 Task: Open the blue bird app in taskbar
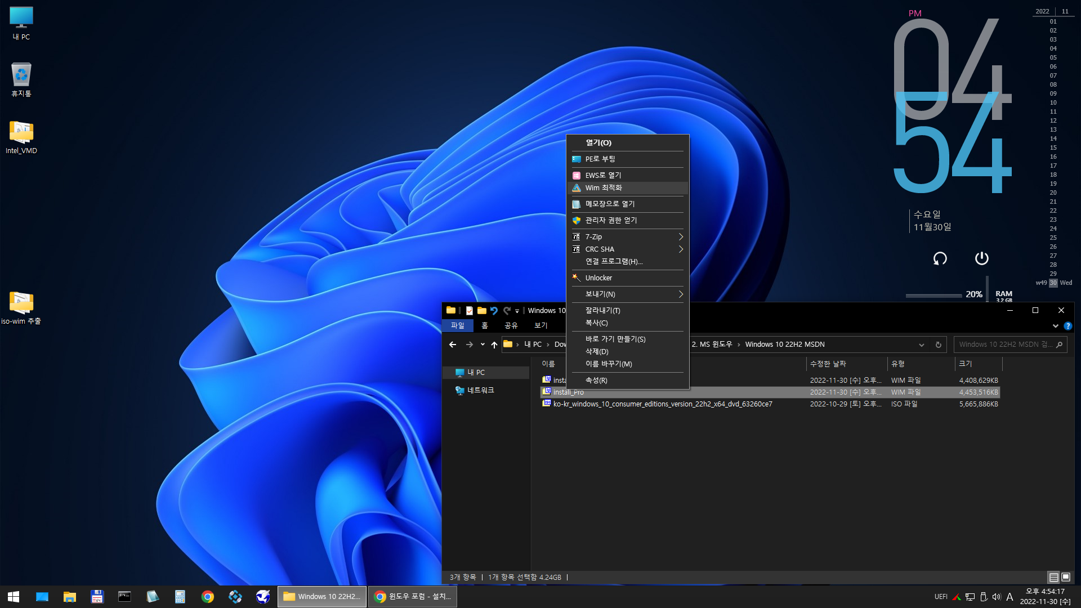click(263, 597)
